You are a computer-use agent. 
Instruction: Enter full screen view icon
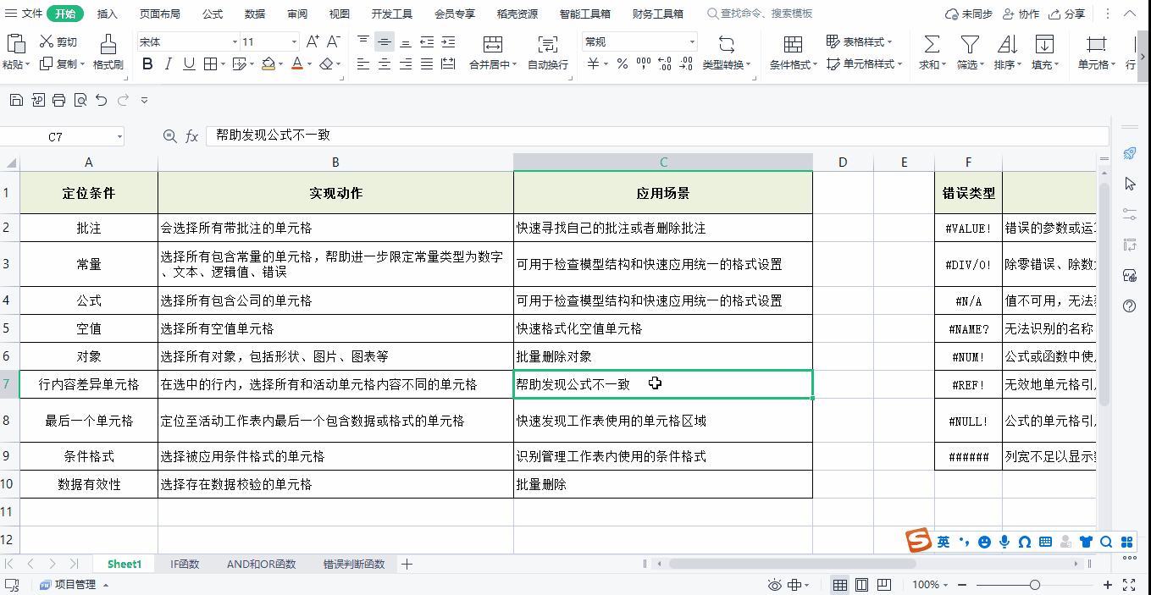[x=1129, y=585]
